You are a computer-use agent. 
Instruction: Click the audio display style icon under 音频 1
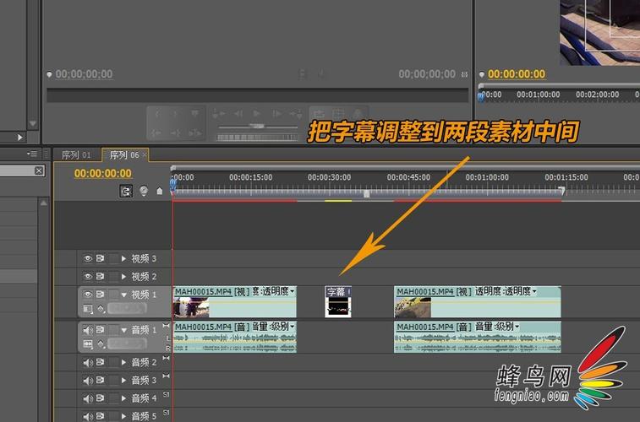(88, 344)
